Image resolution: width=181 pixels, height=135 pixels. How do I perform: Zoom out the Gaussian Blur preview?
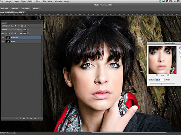click(157, 75)
